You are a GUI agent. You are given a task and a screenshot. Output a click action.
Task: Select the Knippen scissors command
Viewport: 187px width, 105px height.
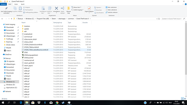click(27, 7)
